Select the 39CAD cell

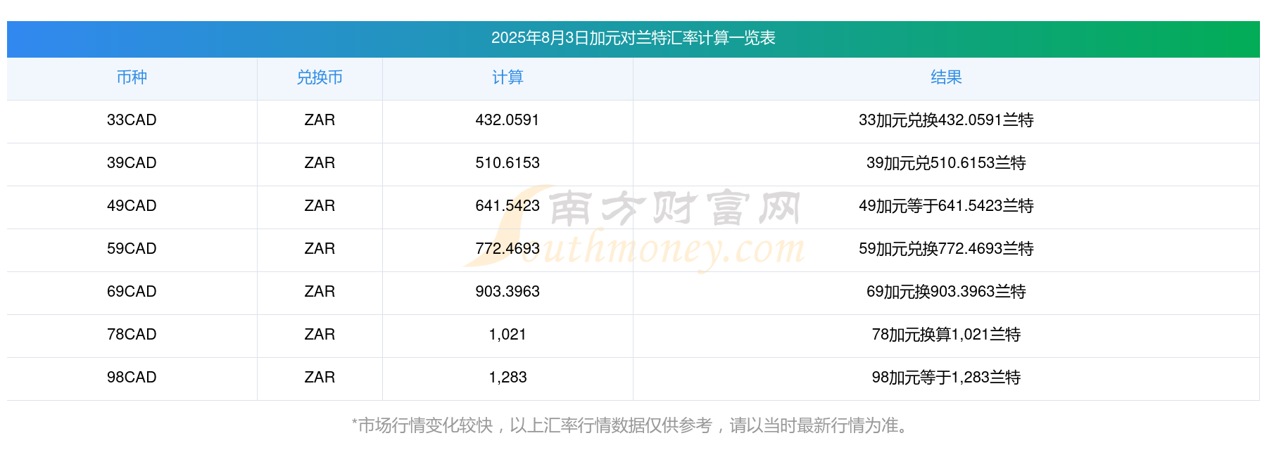point(132,163)
